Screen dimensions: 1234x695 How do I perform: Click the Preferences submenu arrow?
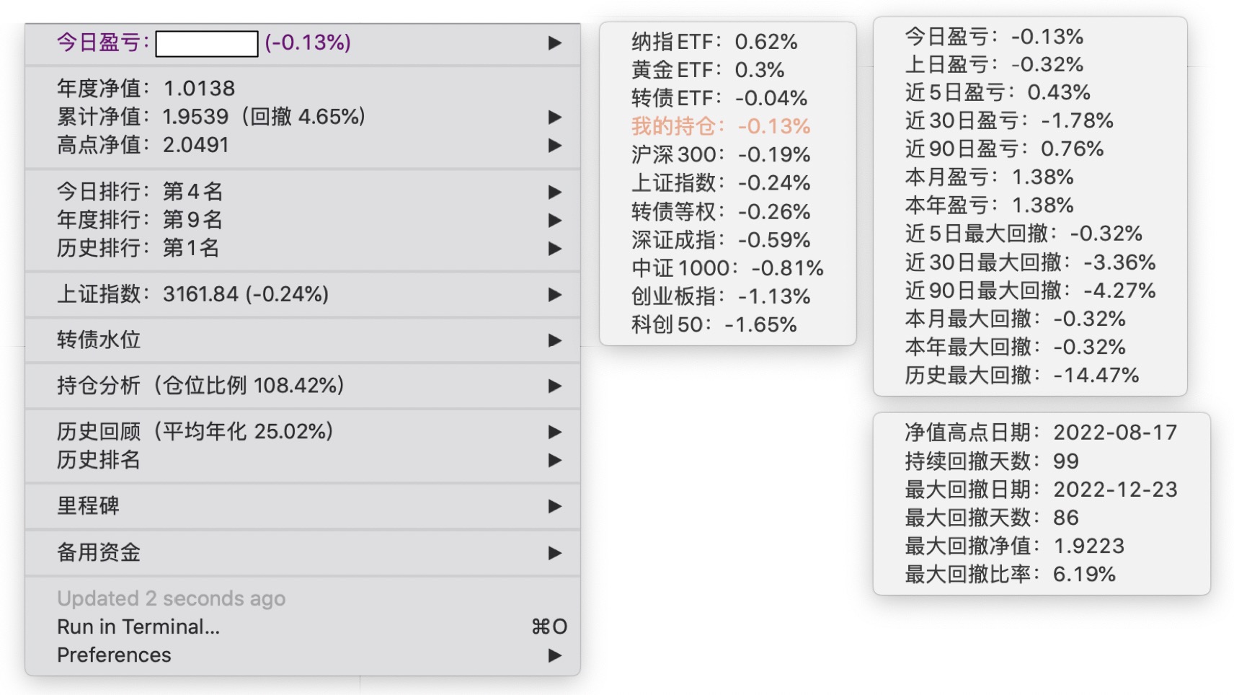tap(554, 655)
